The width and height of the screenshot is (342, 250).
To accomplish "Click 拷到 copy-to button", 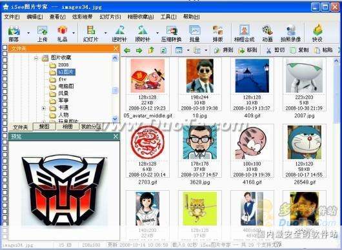I will click(223, 50).
